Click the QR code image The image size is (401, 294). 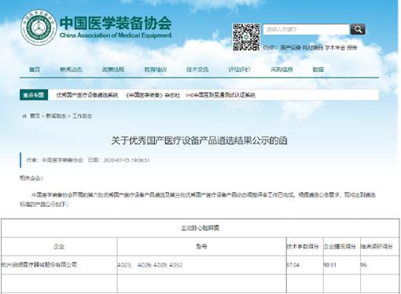[x=246, y=37]
